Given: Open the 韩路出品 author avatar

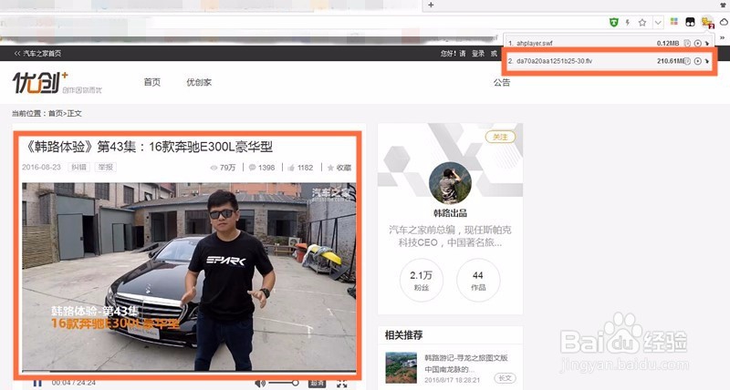Looking at the screenshot, I should point(450,183).
